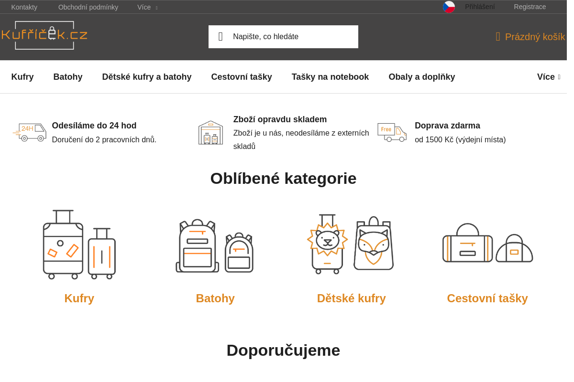Viewport: 574px width, 382px height.
Task: Open the Cestovní tašky duffel bag image
Action: coord(487,243)
